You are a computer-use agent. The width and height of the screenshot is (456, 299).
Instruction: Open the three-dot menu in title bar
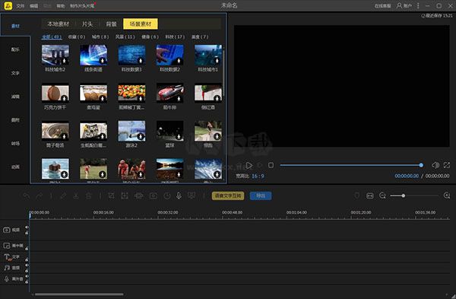(418, 5)
